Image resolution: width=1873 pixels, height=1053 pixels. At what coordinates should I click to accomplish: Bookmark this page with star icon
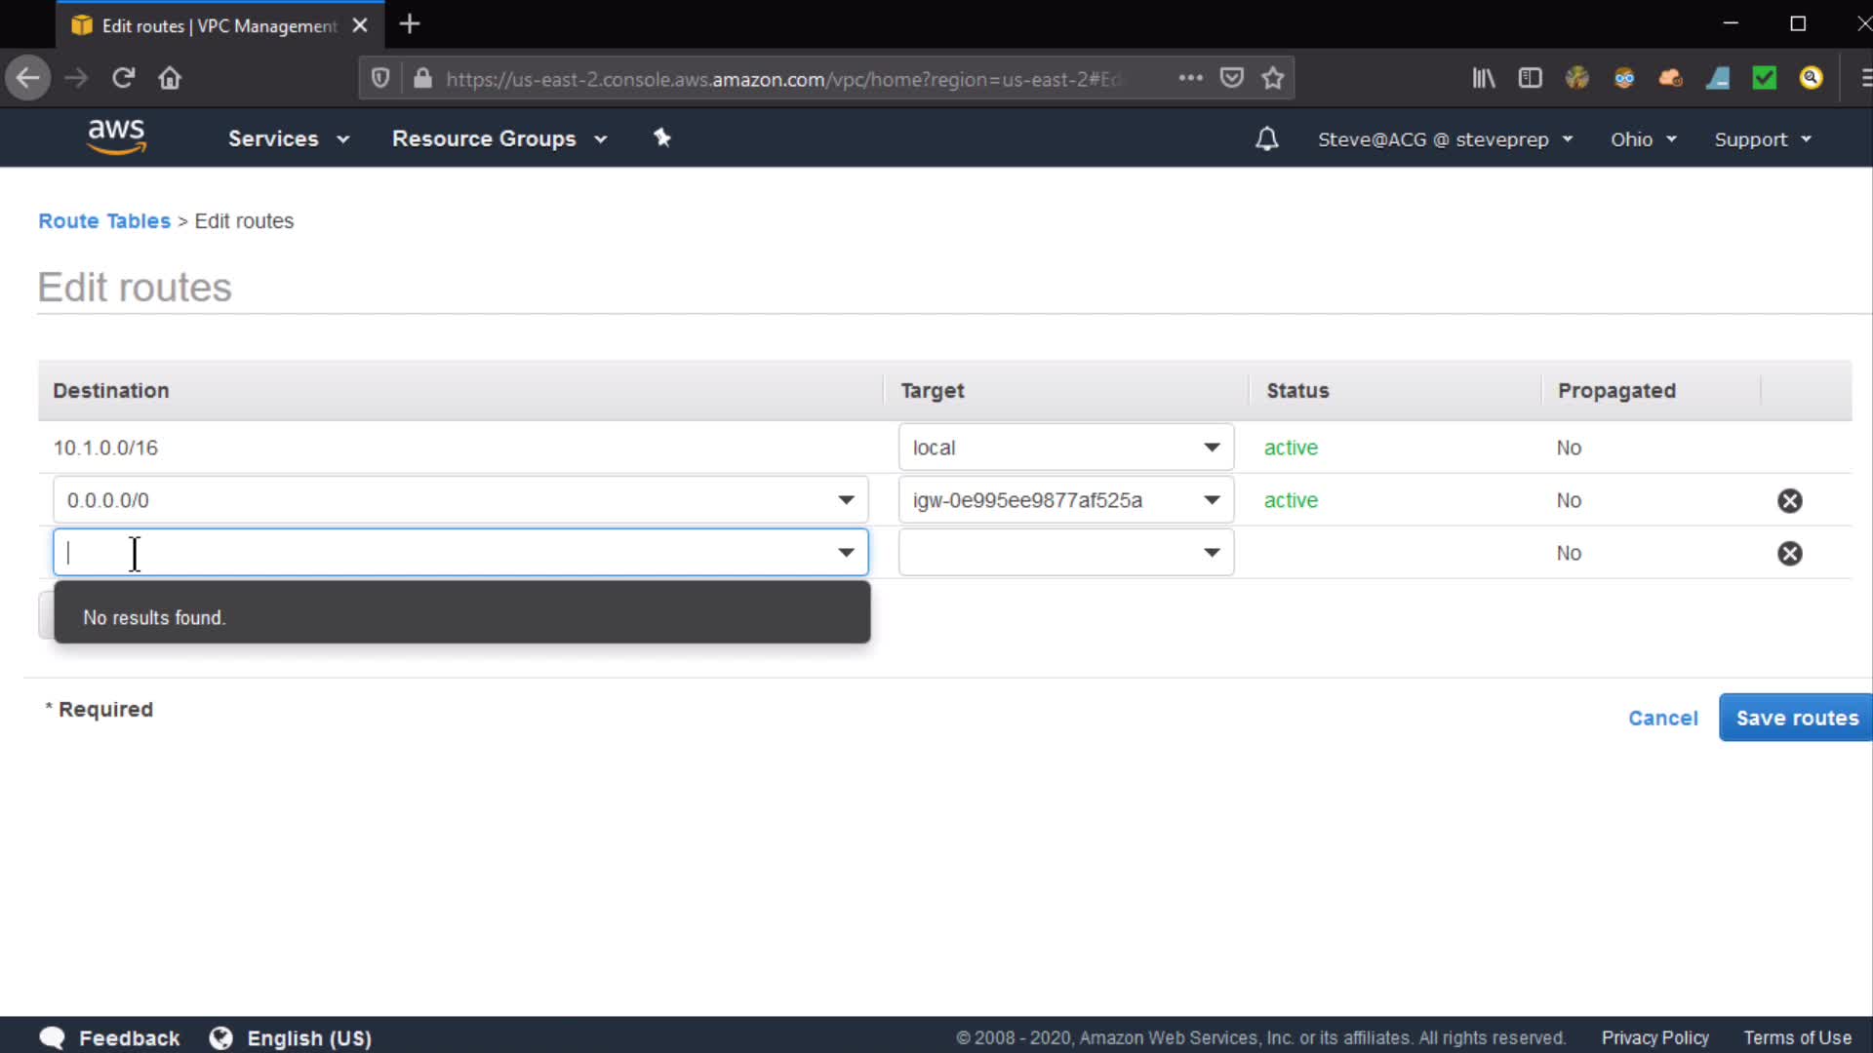(1272, 78)
